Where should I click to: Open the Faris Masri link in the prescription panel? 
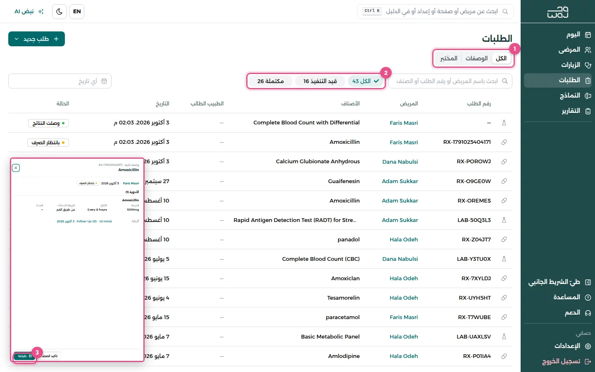(131, 183)
